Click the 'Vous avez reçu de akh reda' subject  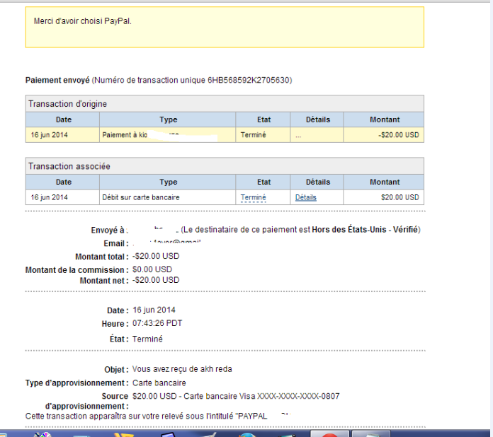point(182,369)
